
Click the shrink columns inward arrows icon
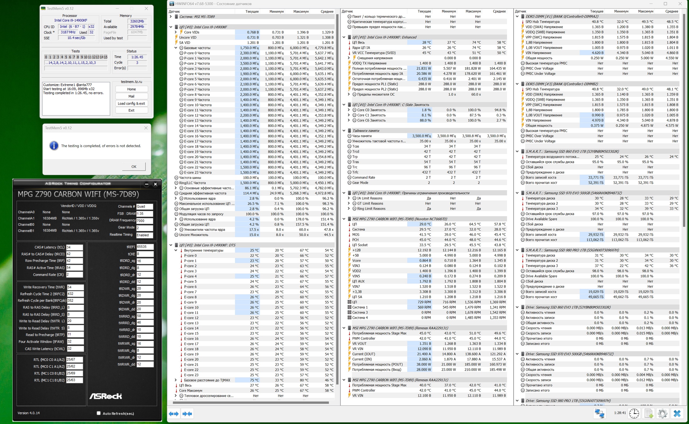coord(187,414)
